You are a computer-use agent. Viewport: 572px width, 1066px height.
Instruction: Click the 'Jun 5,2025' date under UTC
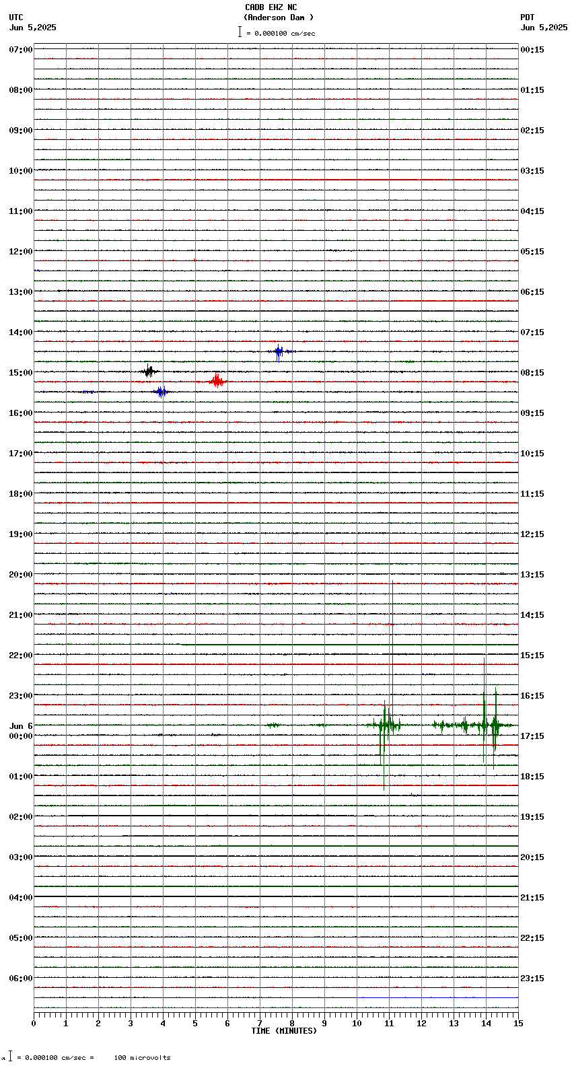click(33, 28)
